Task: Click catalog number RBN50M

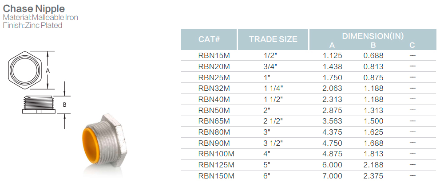Action: click(214, 110)
